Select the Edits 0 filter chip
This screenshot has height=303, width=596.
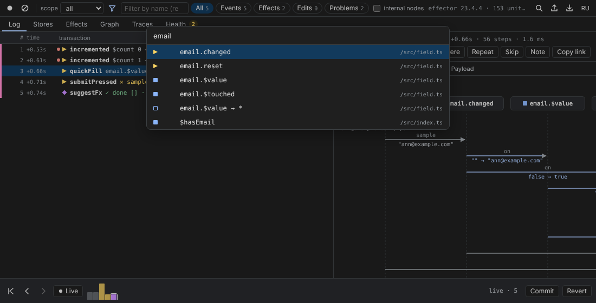pos(308,8)
